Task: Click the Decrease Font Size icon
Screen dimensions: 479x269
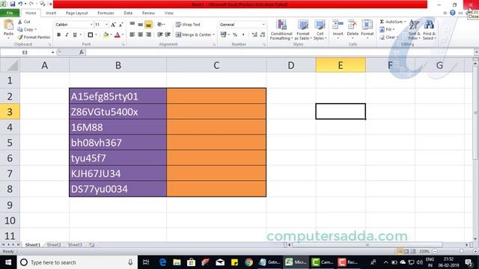Action: pyautogui.click(x=121, y=25)
